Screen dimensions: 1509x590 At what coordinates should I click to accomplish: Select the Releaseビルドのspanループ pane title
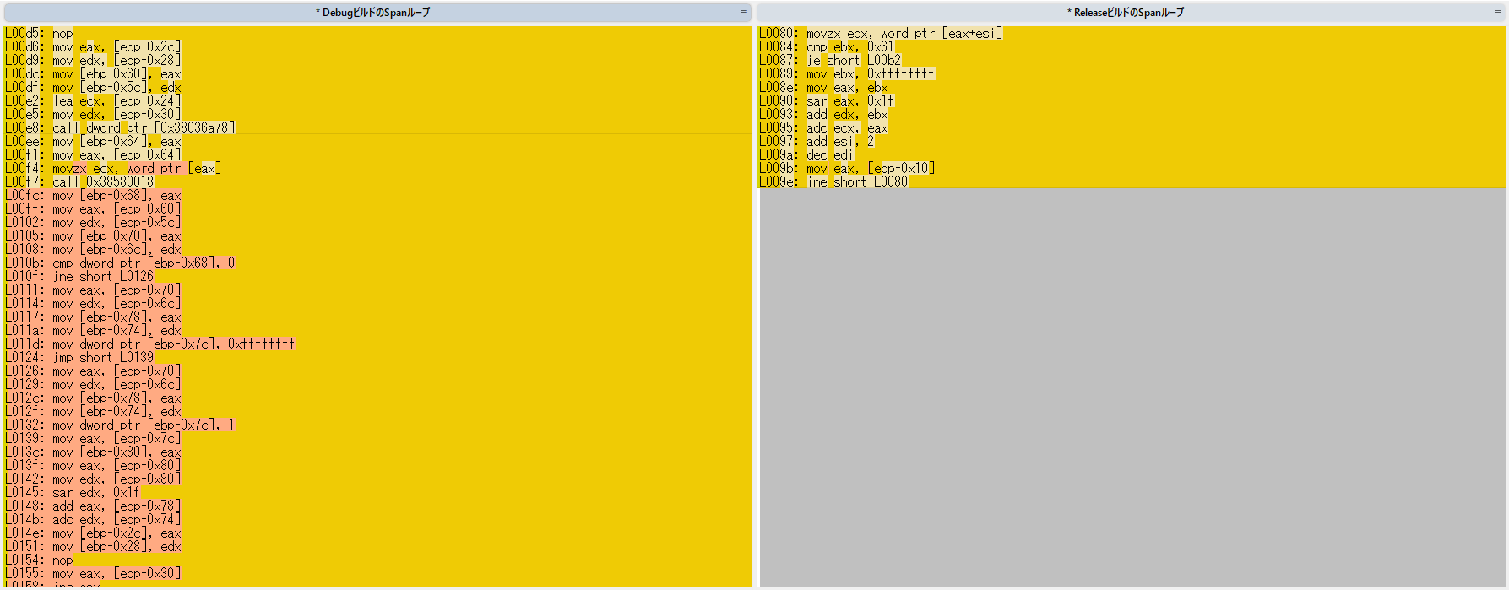point(1126,13)
